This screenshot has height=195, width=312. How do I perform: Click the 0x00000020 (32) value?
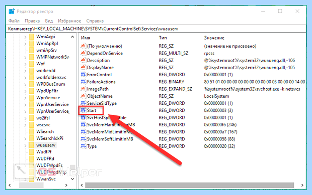click(x=219, y=146)
